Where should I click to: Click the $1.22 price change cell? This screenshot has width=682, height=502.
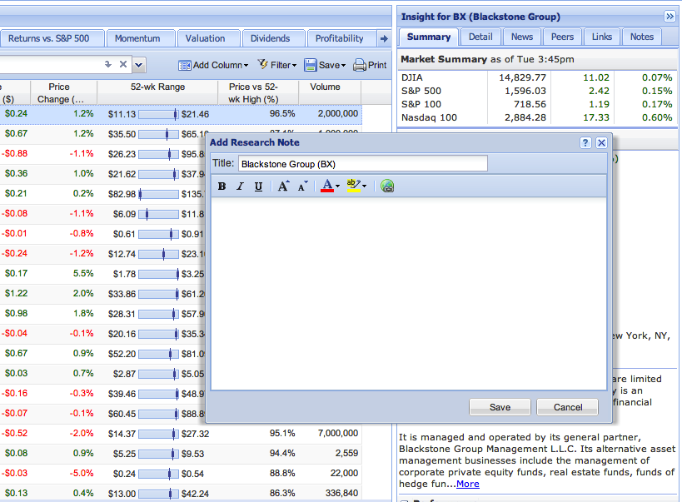click(16, 293)
